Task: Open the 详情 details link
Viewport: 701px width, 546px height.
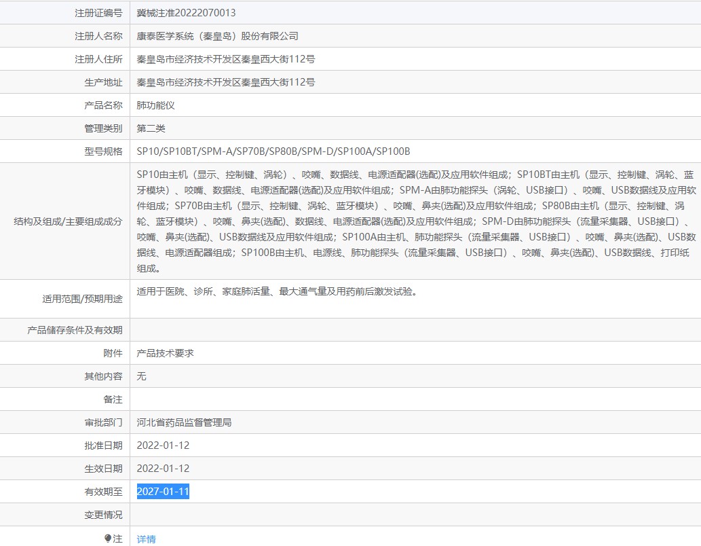Action: [x=146, y=539]
